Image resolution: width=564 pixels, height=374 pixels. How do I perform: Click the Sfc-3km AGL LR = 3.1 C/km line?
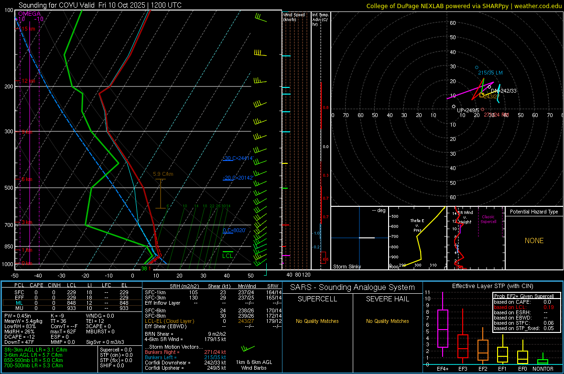tap(36, 350)
